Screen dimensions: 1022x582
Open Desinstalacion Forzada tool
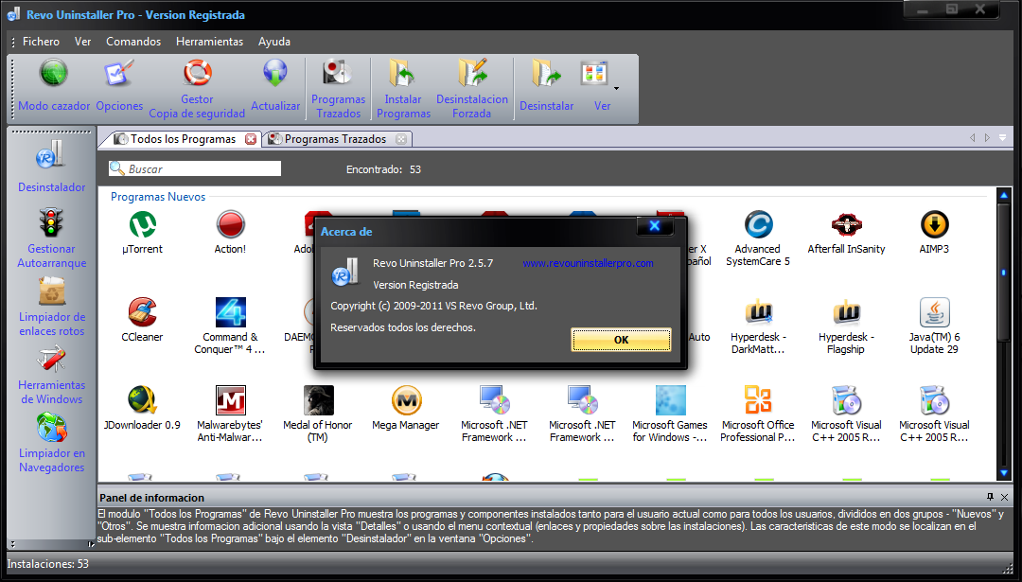472,89
